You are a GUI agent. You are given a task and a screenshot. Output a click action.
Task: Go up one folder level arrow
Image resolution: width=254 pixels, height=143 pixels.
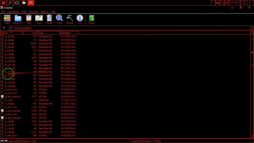pyautogui.click(x=4, y=28)
